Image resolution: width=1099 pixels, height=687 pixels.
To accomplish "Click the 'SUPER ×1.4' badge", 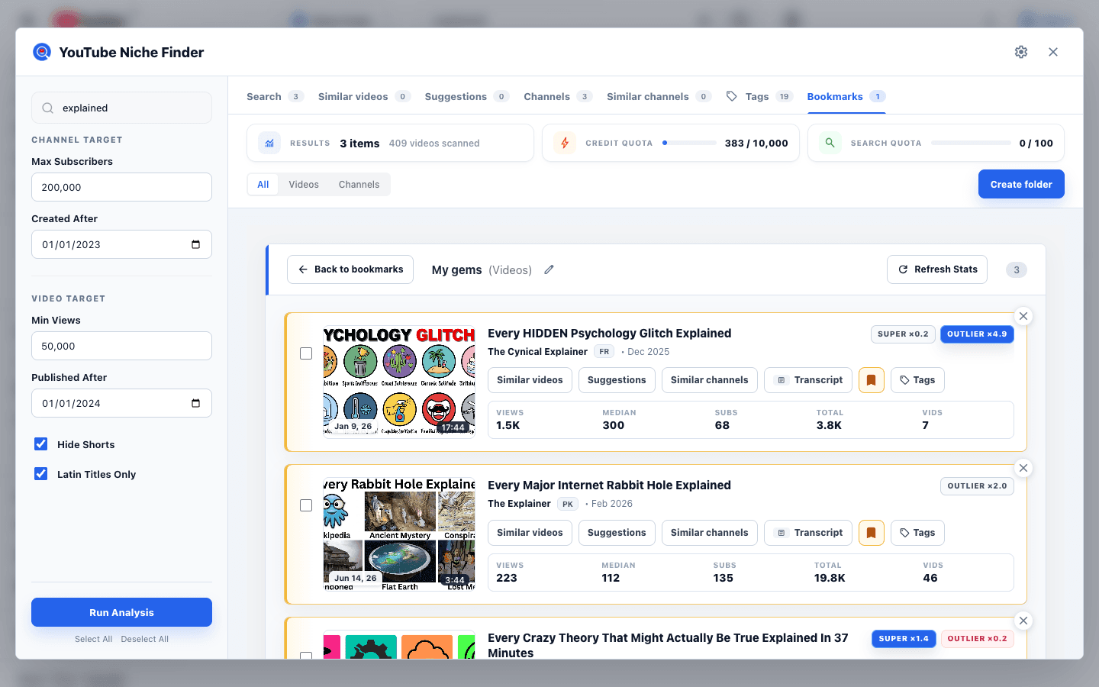I will (x=904, y=639).
